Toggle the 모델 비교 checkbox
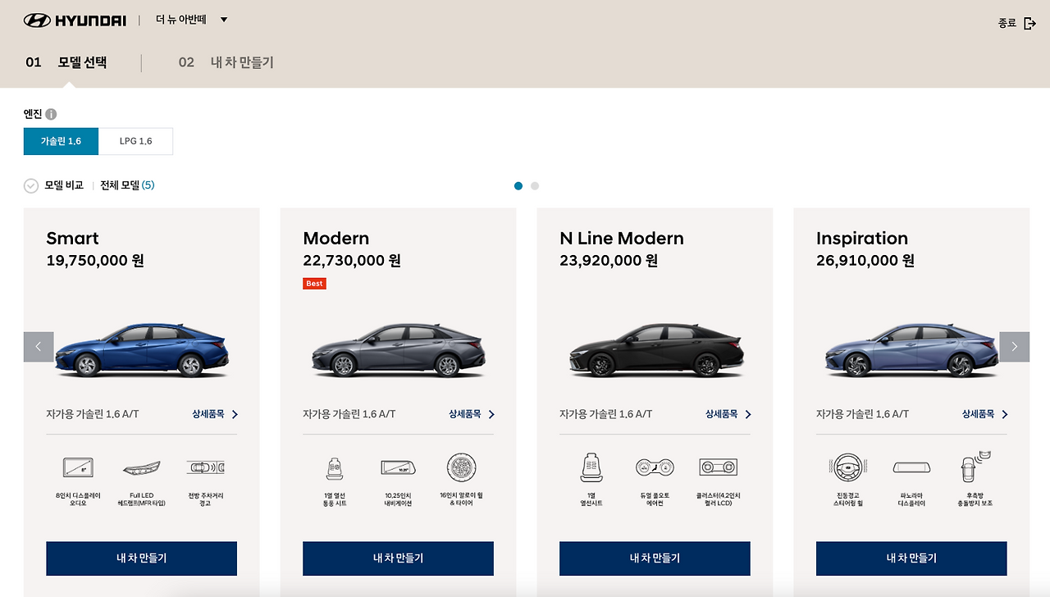 [31, 185]
